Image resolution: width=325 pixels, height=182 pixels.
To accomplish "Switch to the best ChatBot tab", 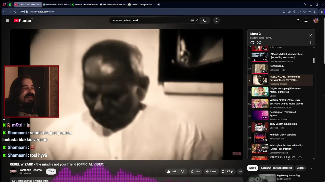I will click(x=113, y=5).
